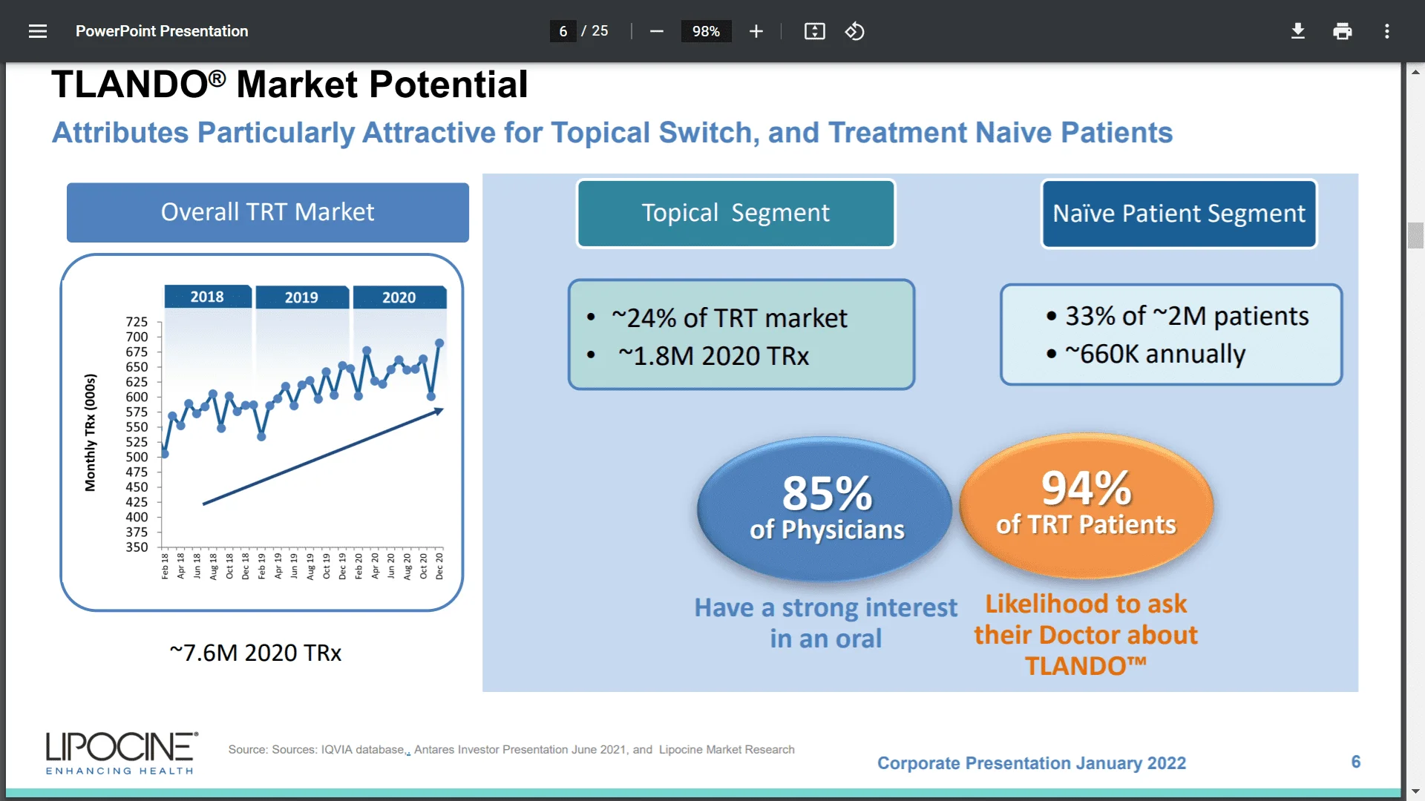Screen dimensions: 1425x801
Task: Click the Lipocine logo
Action: pyautogui.click(x=121, y=752)
